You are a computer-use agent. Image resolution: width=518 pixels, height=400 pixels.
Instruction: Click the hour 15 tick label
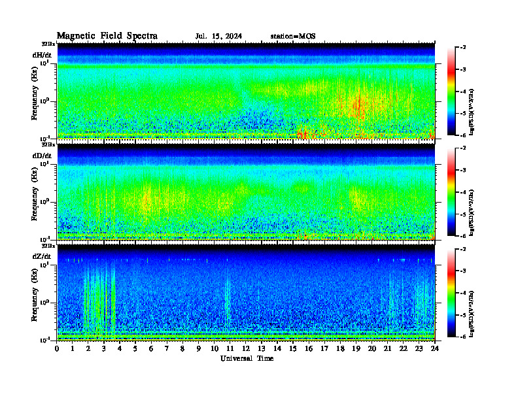(293, 348)
